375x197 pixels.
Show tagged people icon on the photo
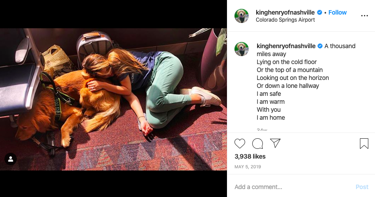[x=11, y=159]
